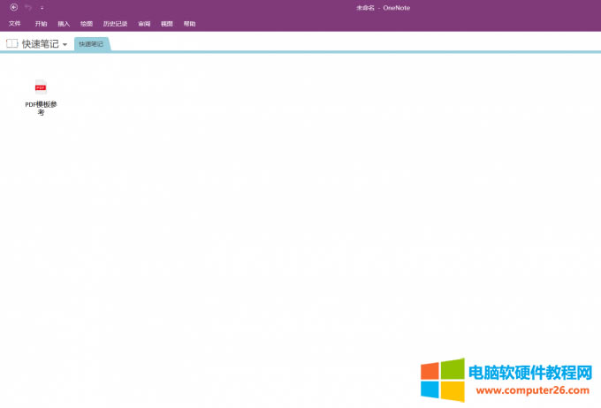Switch to the 开始 ribbon tab
The height and width of the screenshot is (408, 601).
click(x=41, y=24)
